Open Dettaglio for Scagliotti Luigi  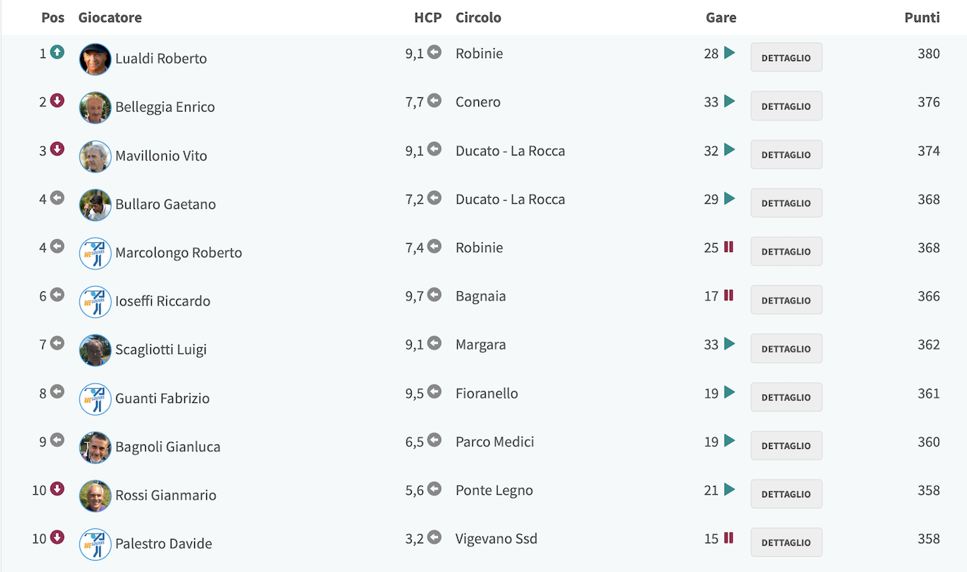point(786,349)
